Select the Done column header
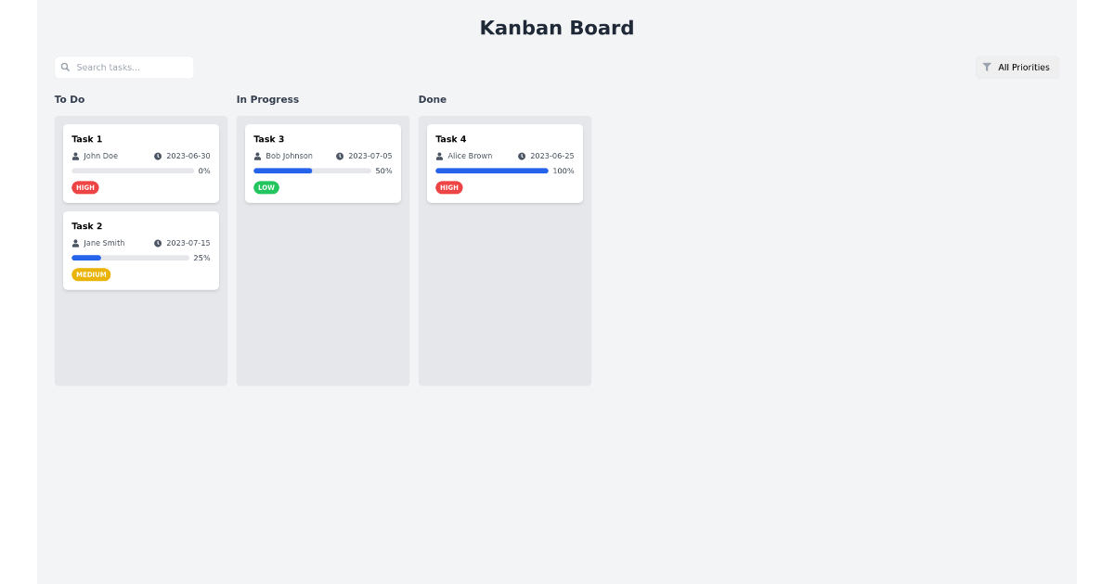 pos(433,99)
